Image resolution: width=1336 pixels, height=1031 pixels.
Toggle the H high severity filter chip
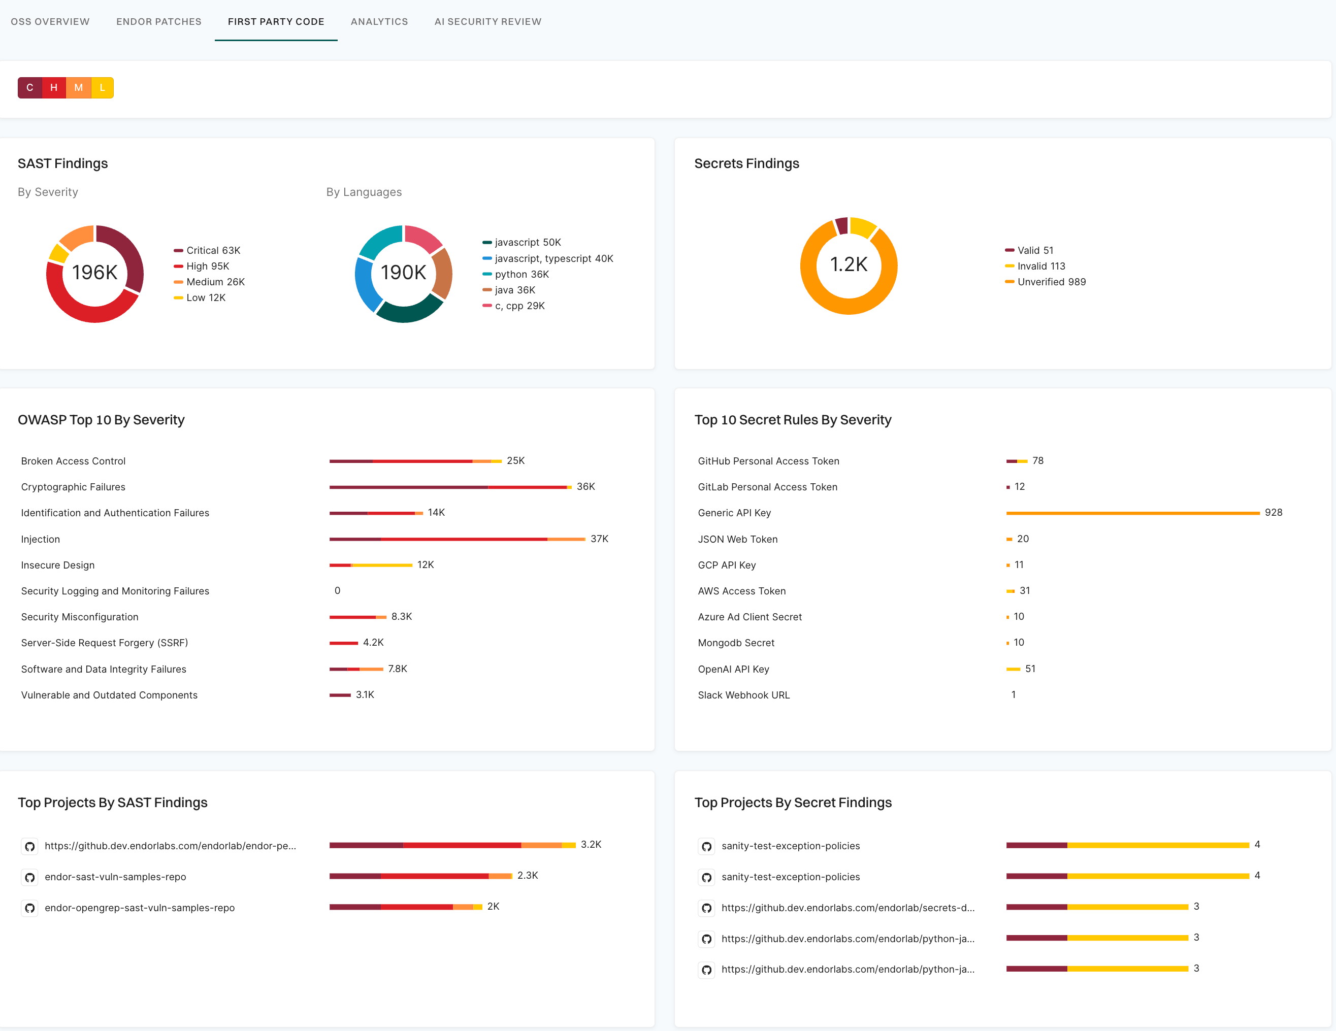53,87
